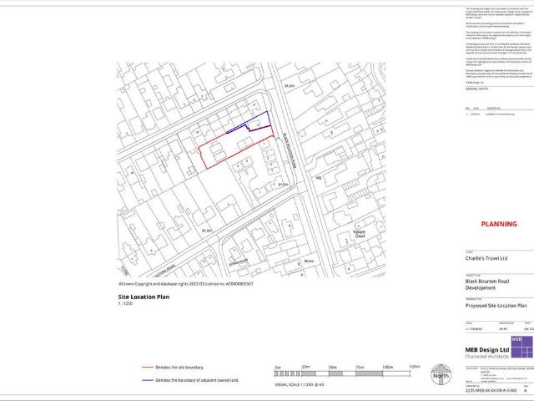The width and height of the screenshot is (534, 401).
Task: Click the '1 : 1250' scale text under heading
Action: pos(125,303)
